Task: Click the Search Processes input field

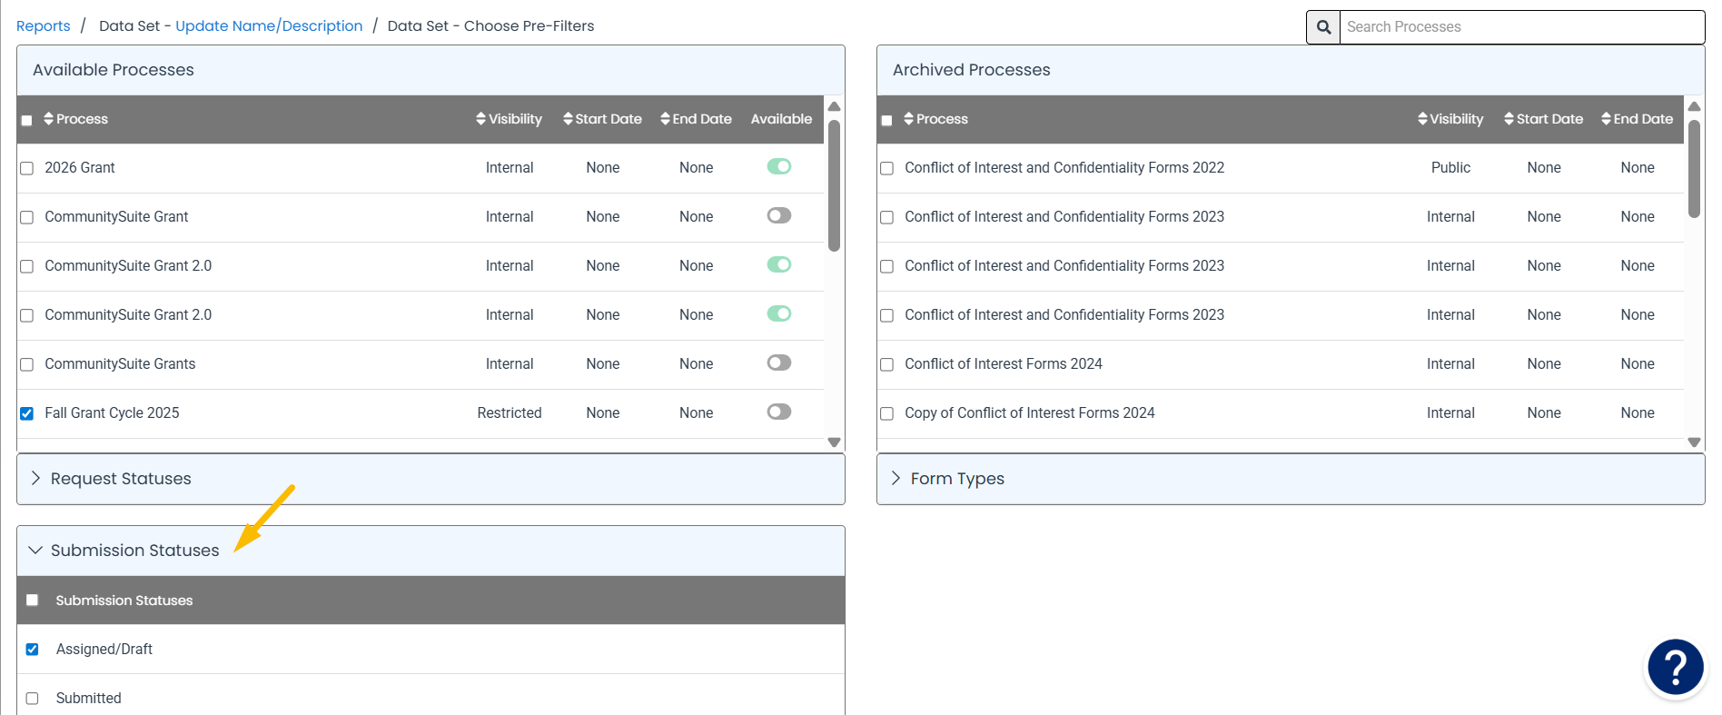Action: [1522, 27]
